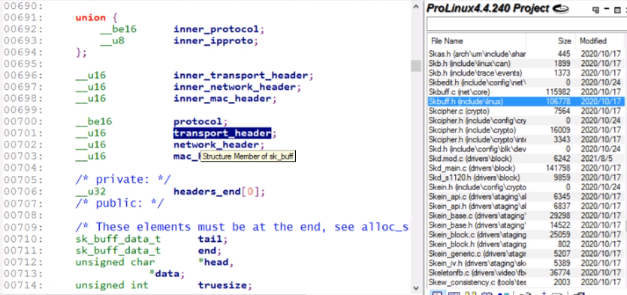The width and height of the screenshot is (627, 295).
Task: Select Skcipher.h with size 3343
Action: (526, 139)
